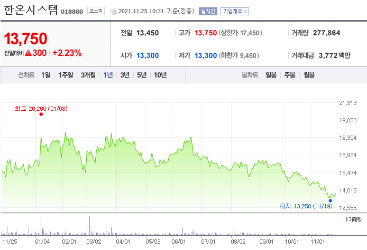The image size is (367, 250).
Task: Click the 선차트 label
Action: click(26, 75)
